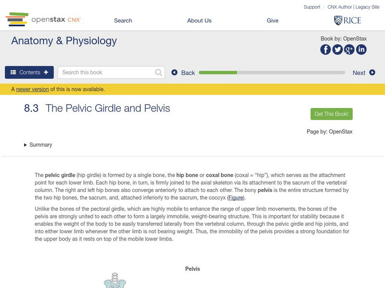Click the Facebook share icon
Viewport: 385px width, 288px height.
[326, 49]
